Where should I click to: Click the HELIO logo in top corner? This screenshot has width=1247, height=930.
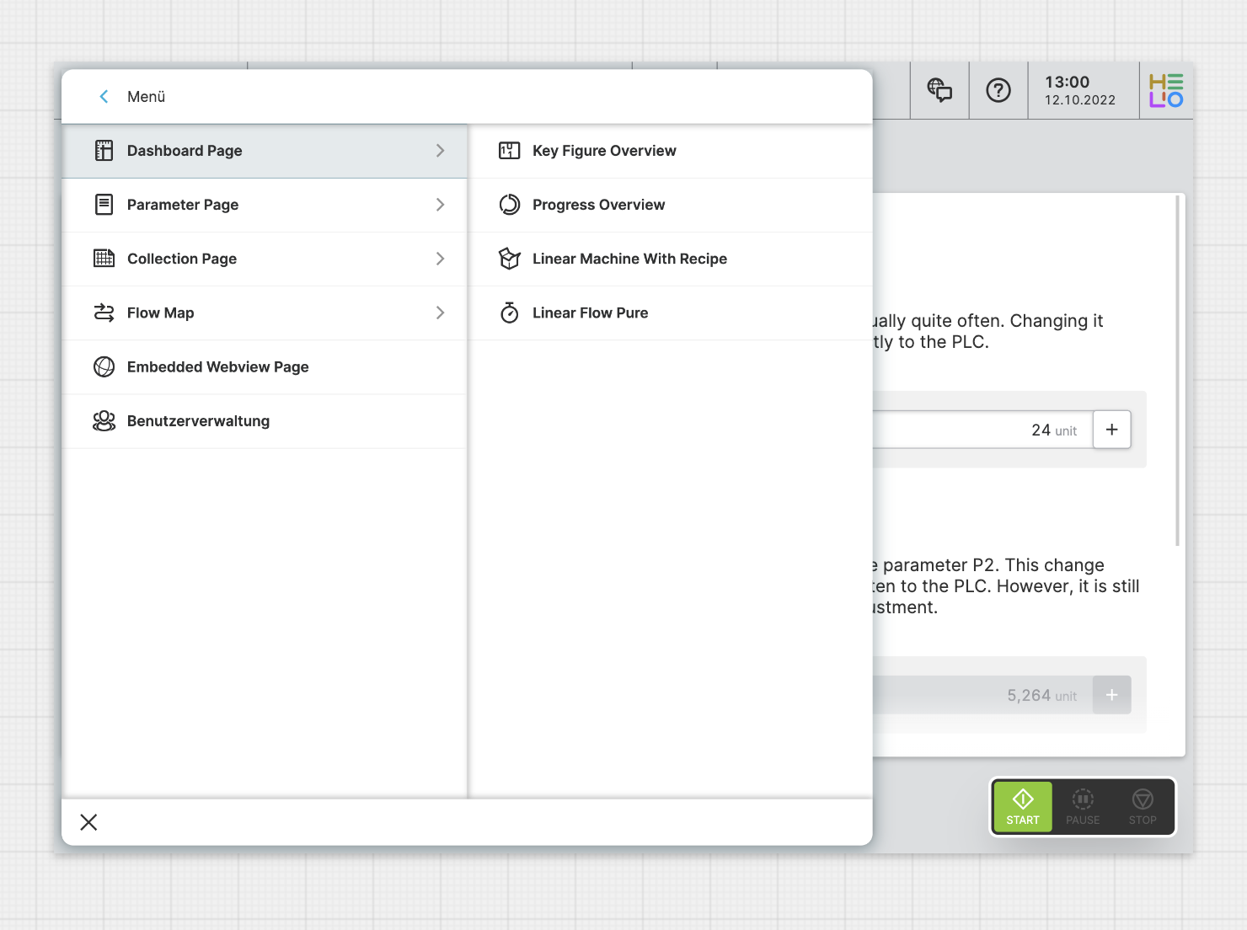(x=1166, y=90)
